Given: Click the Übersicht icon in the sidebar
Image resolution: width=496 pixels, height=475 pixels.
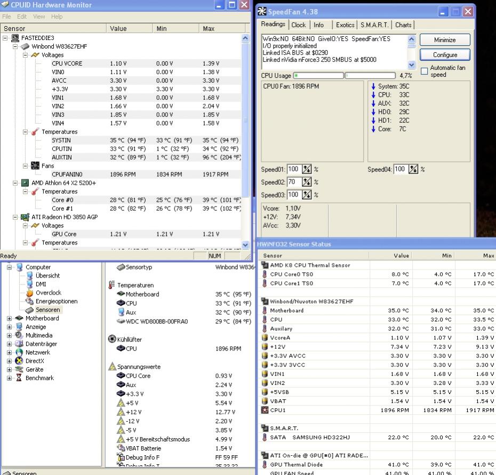Looking at the screenshot, I should coord(29,275).
